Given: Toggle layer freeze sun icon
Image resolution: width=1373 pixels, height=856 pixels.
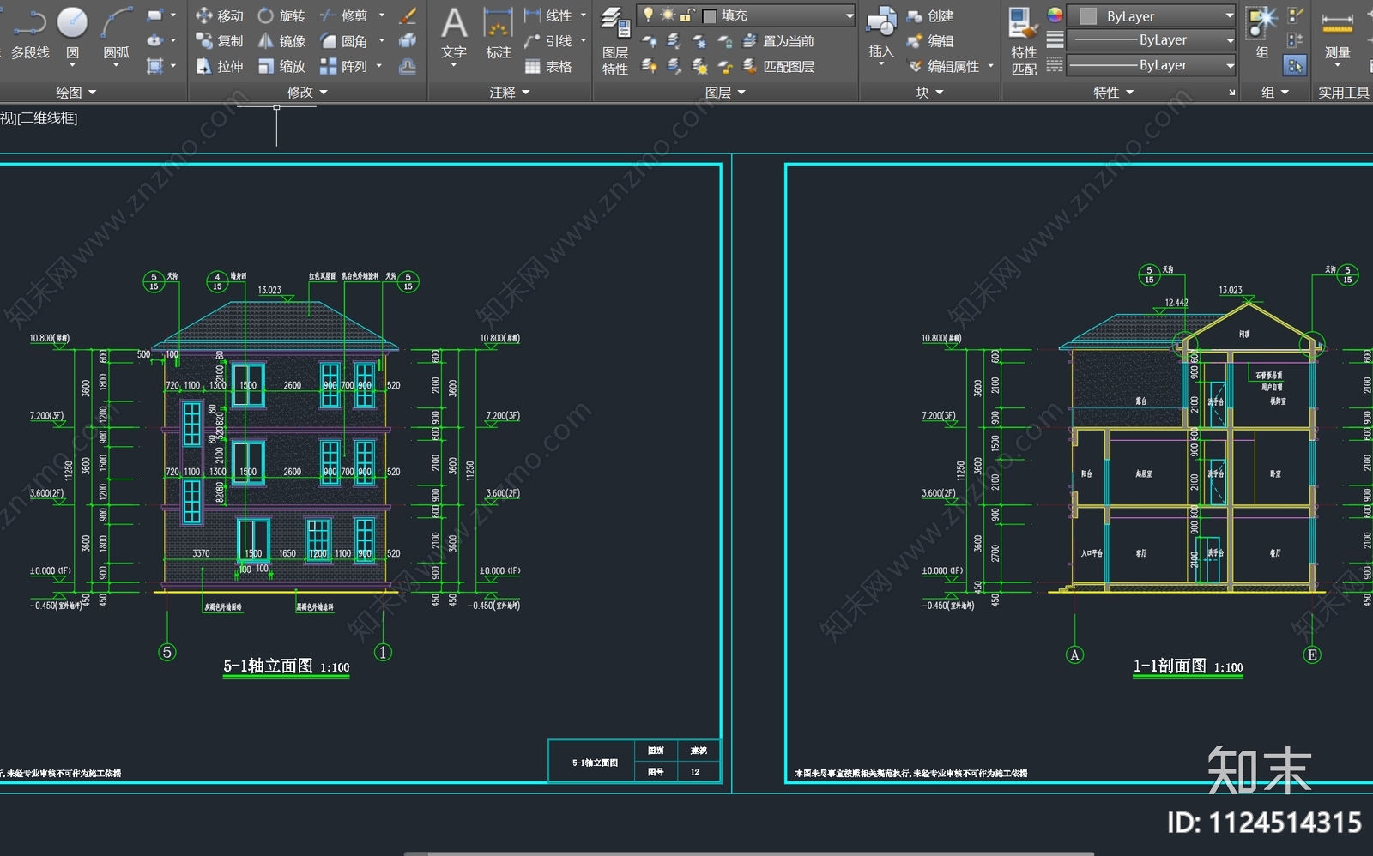Looking at the screenshot, I should point(668,15).
